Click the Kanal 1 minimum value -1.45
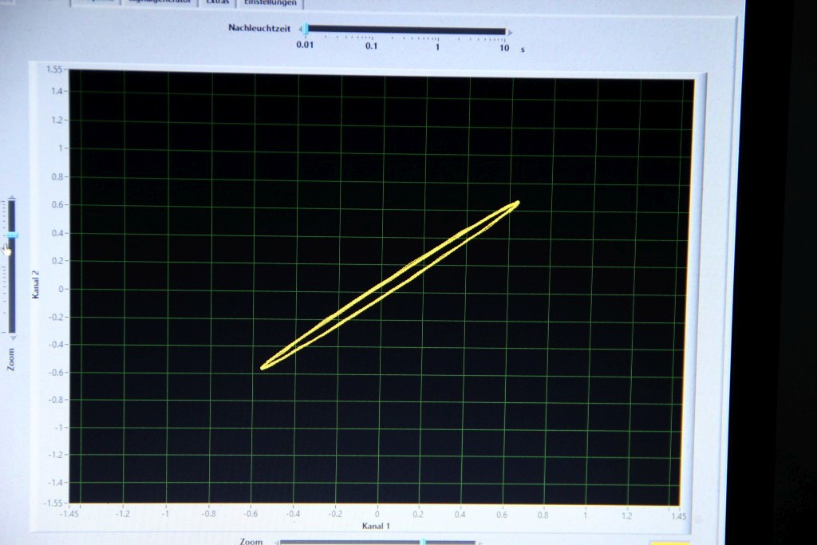The image size is (817, 545). pos(70,515)
